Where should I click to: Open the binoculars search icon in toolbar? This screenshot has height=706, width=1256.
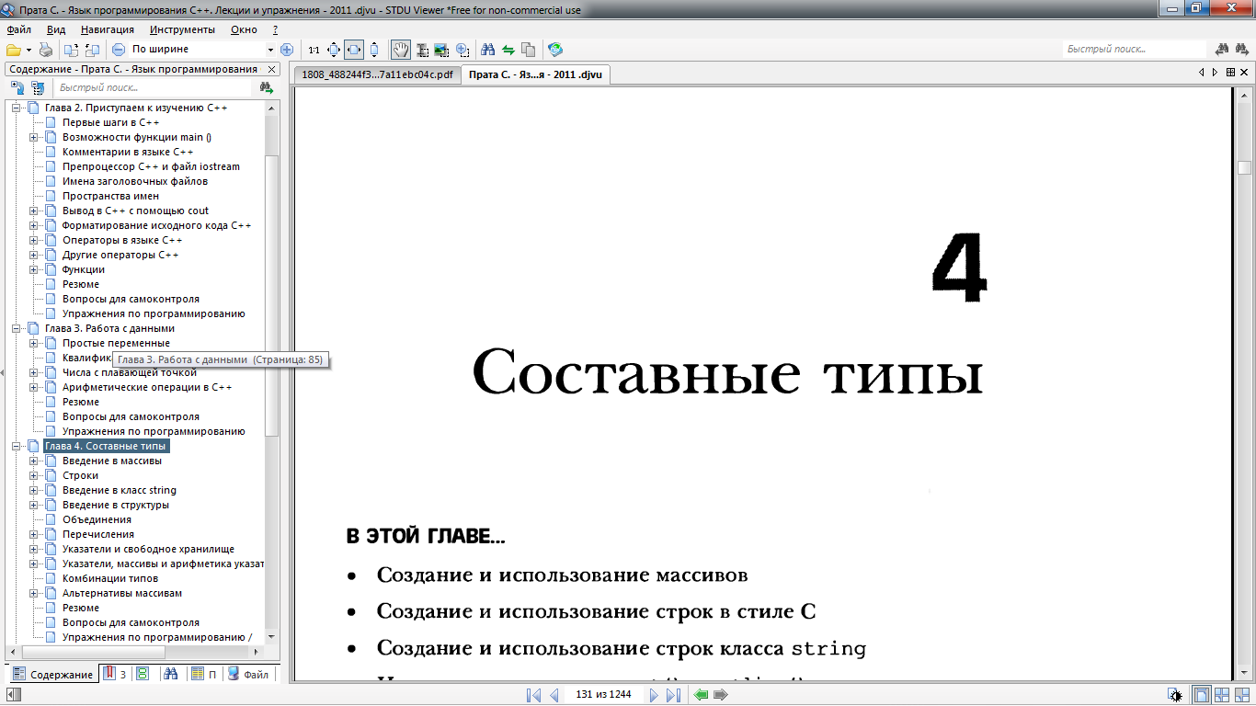coord(488,50)
